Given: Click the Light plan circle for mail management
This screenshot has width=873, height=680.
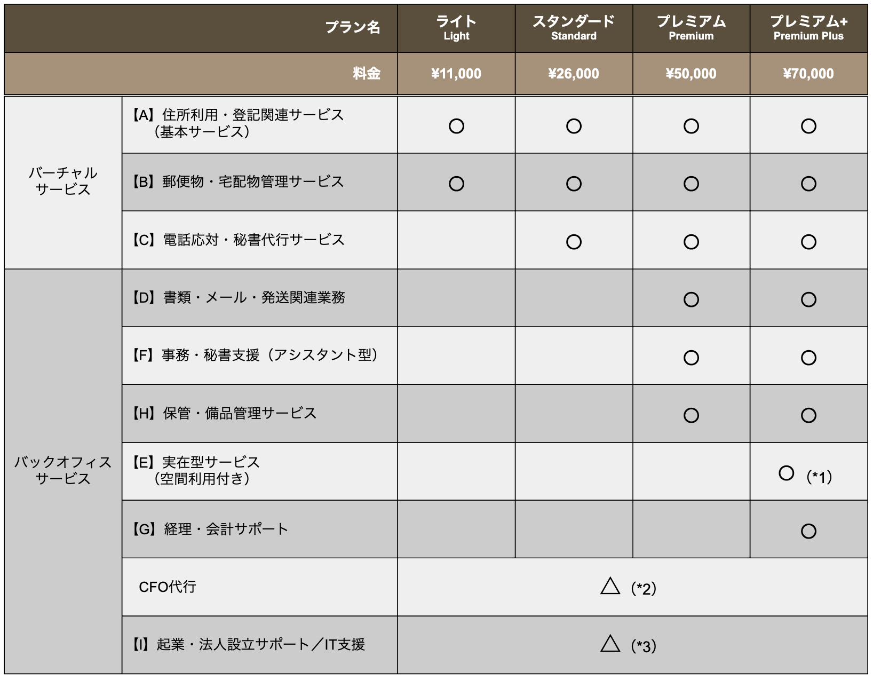Looking at the screenshot, I should coord(456,184).
